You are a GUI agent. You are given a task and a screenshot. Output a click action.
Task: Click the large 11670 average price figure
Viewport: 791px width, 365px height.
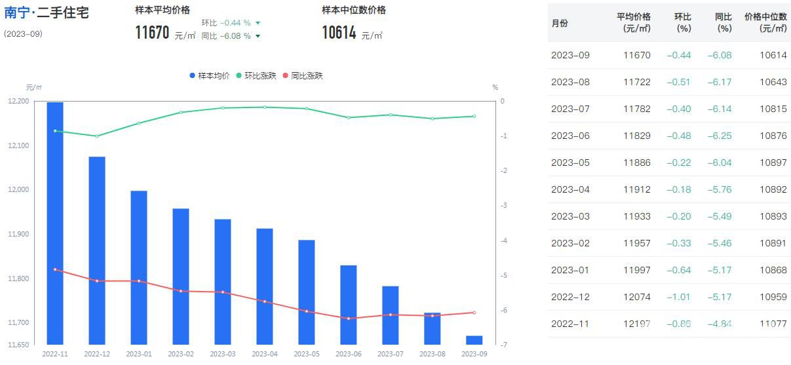(152, 33)
